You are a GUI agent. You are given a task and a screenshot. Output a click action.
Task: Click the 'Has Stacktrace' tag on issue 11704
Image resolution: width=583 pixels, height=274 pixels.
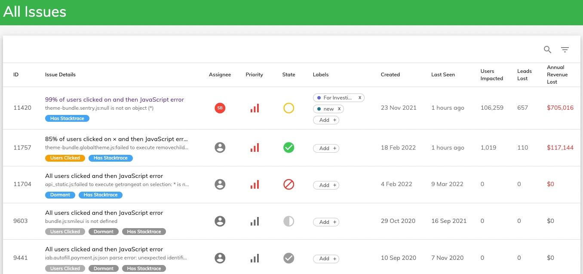101,195
